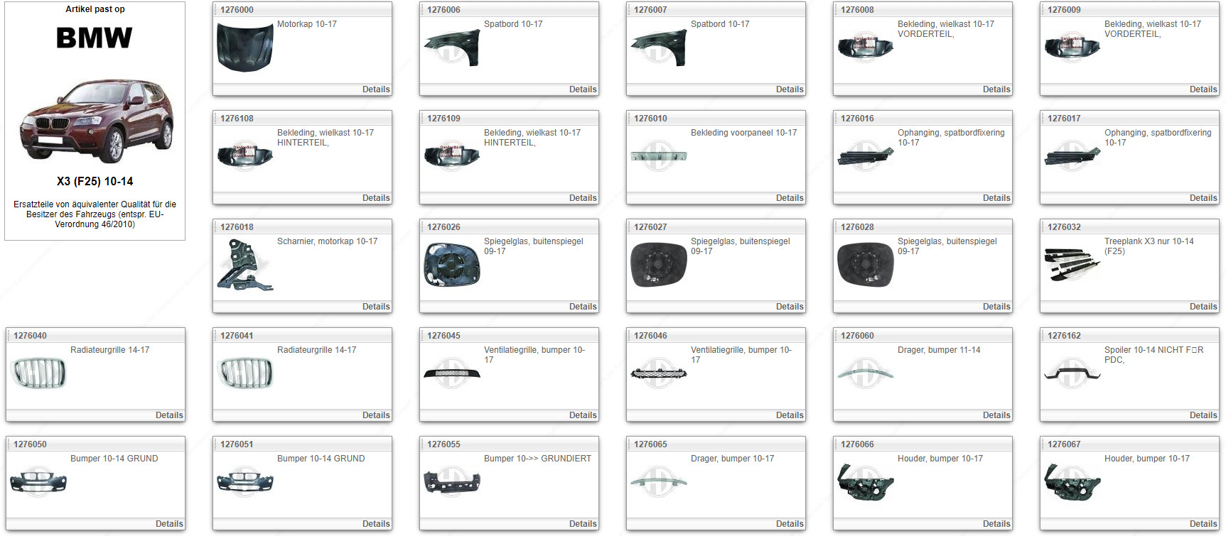Open primed bumper image for 1276050

(x=38, y=481)
